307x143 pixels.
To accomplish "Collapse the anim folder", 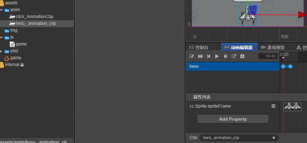I will pyautogui.click(x=1, y=10).
